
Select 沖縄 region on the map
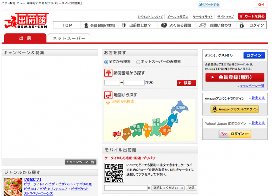pyautogui.click(x=117, y=134)
